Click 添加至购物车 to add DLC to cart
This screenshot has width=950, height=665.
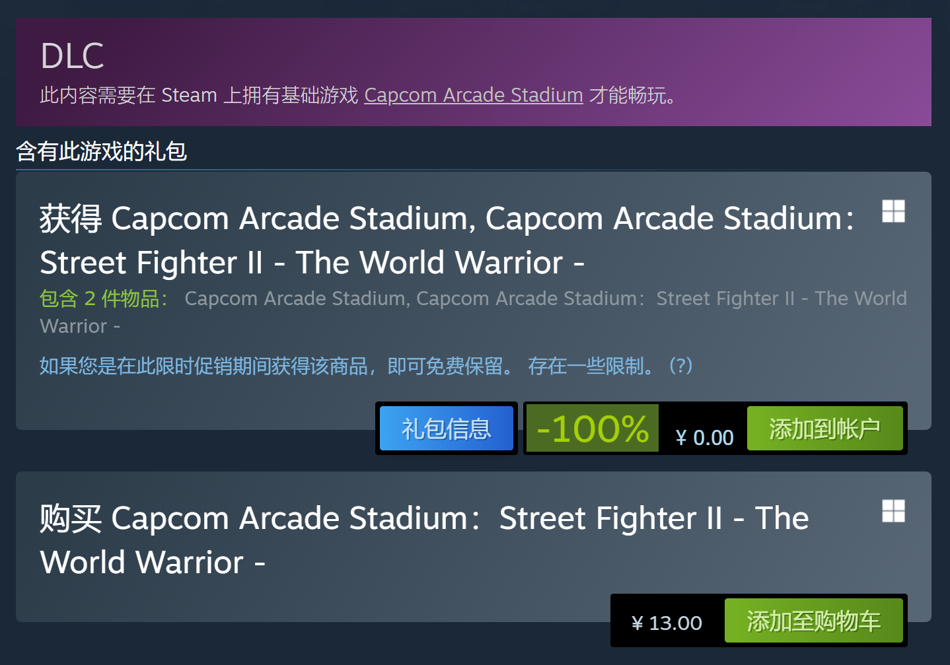[x=815, y=621]
